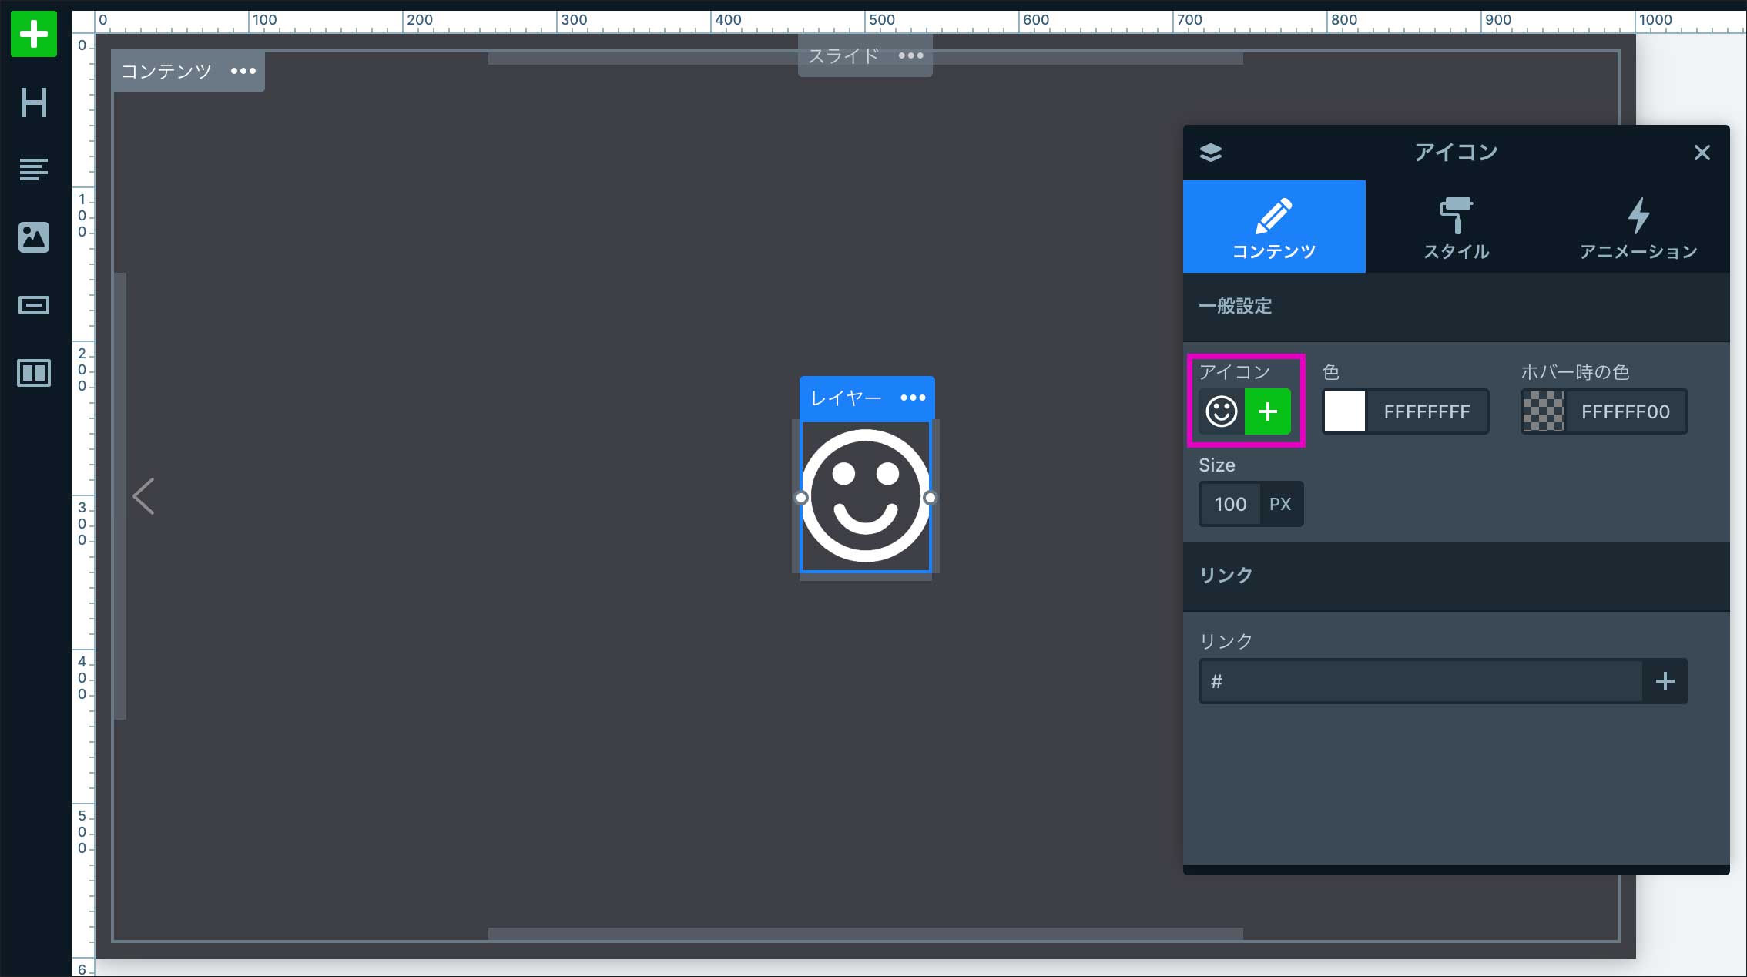The width and height of the screenshot is (1747, 977).
Task: Open the ホバー時の色 transparent swatch
Action: click(1543, 411)
